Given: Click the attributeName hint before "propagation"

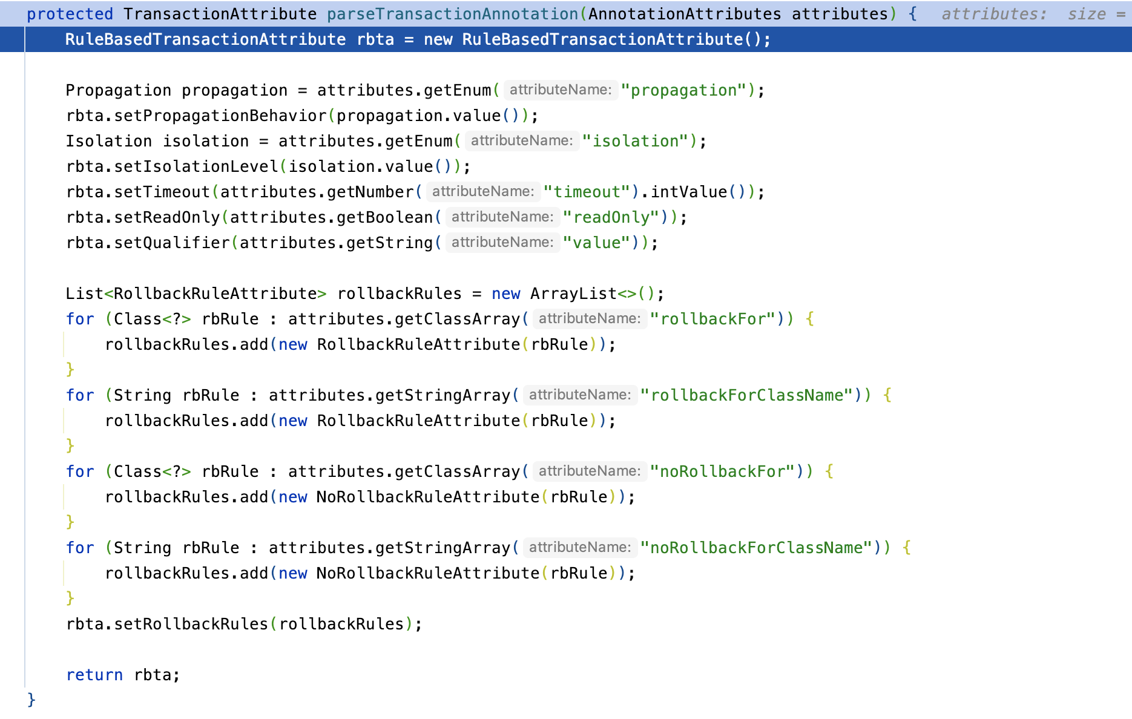Looking at the screenshot, I should (561, 90).
